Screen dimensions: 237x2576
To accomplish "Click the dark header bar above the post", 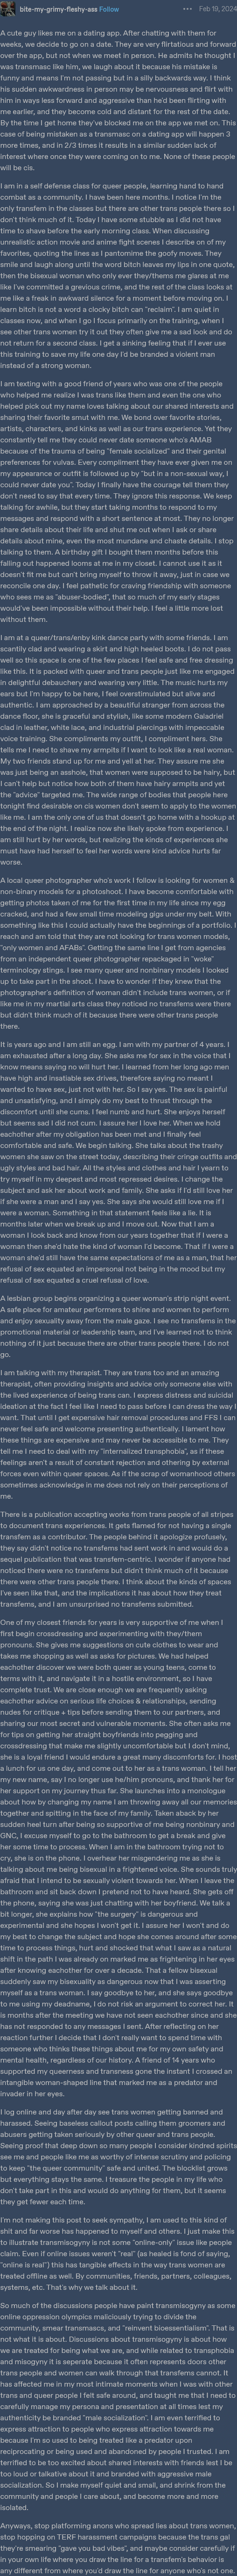I will (x=118, y=9).
